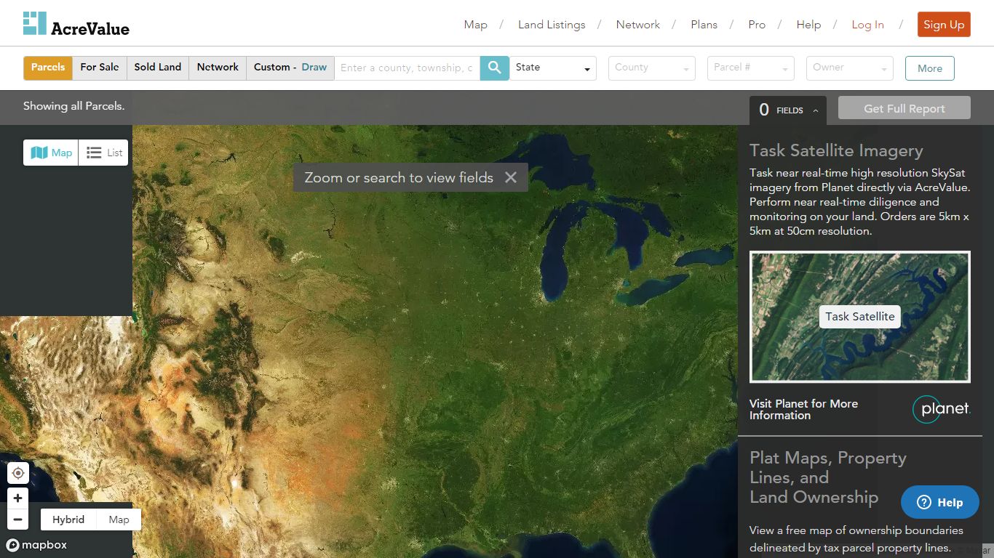Collapse the 0 Fields panel chevron

click(816, 110)
